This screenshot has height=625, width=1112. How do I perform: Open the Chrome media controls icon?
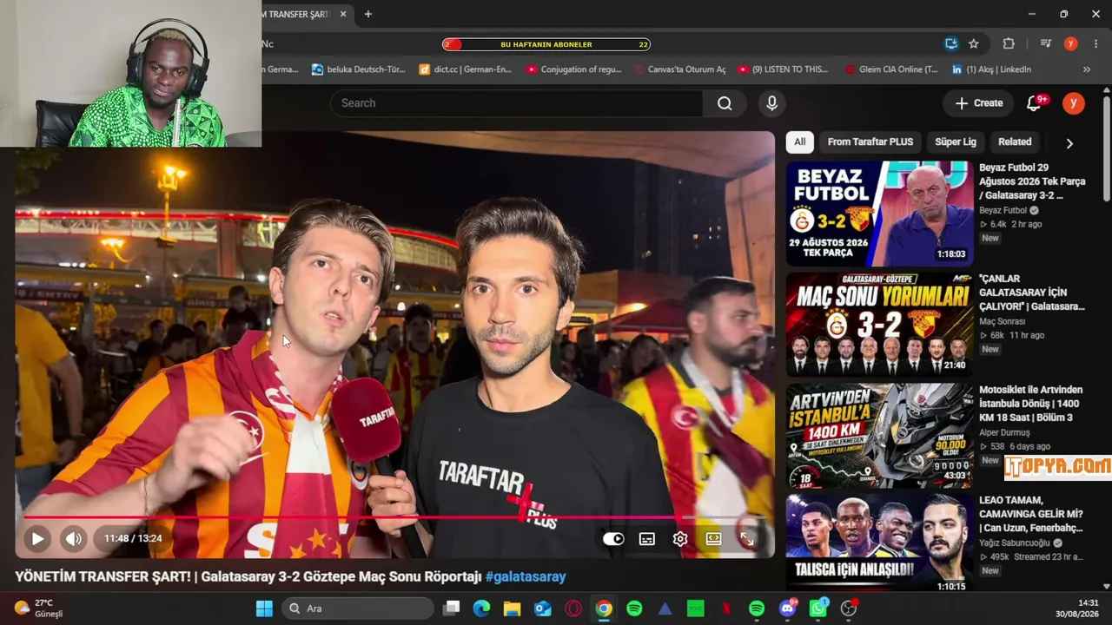coord(1046,44)
